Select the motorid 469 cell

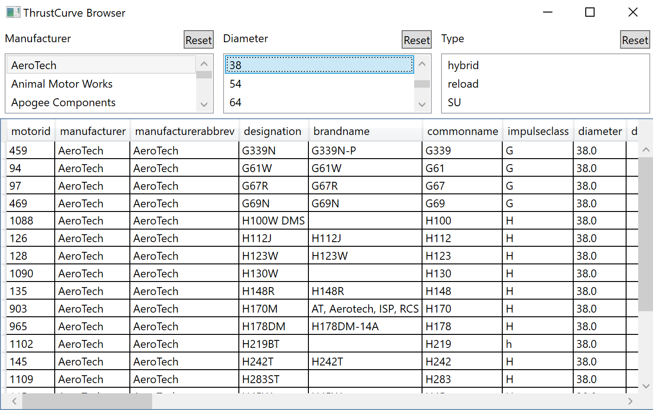click(x=31, y=203)
